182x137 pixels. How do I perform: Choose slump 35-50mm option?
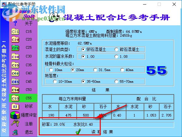click(x=83, y=81)
